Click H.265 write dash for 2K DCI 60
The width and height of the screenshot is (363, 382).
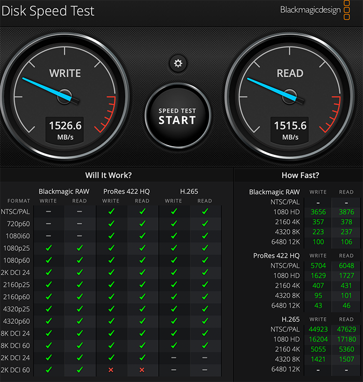point(174,370)
